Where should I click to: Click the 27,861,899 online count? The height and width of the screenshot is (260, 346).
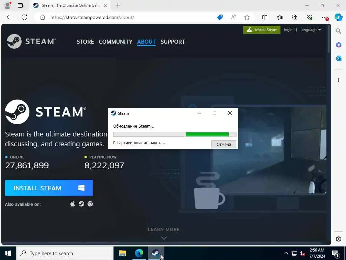27,165
